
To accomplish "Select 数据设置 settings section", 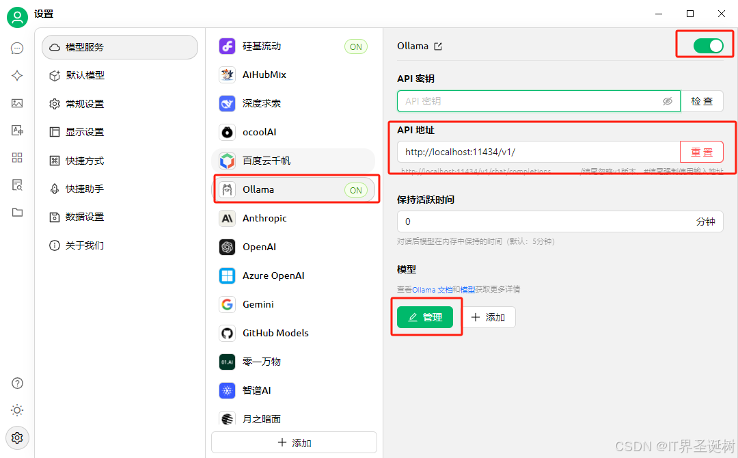I will click(120, 217).
